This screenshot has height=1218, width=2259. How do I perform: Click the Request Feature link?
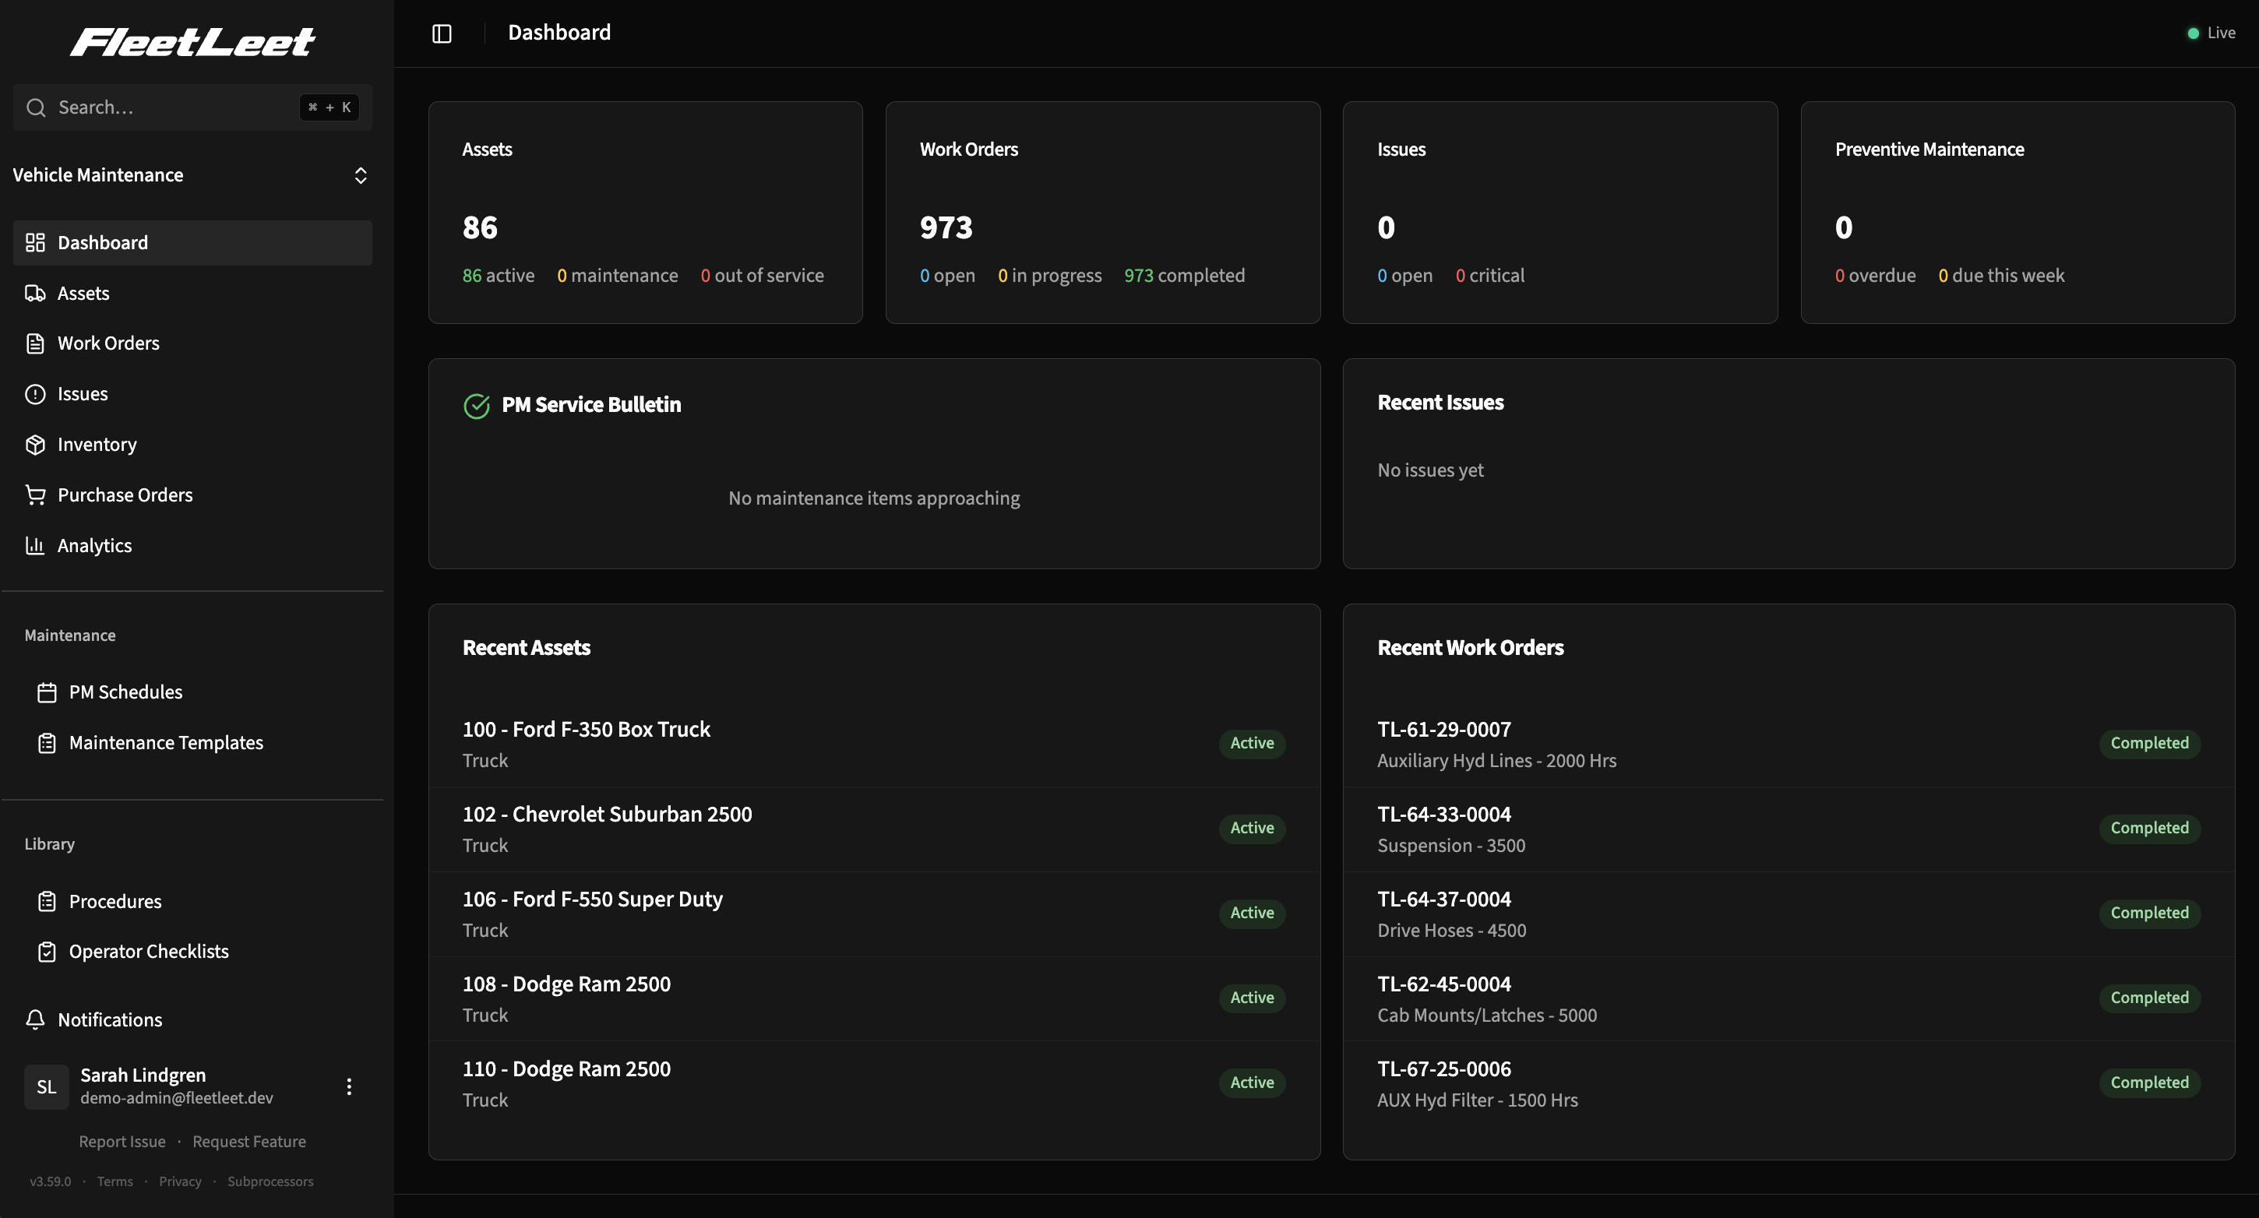tap(249, 1142)
